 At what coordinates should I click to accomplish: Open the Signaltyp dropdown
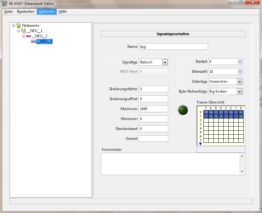coord(165,63)
